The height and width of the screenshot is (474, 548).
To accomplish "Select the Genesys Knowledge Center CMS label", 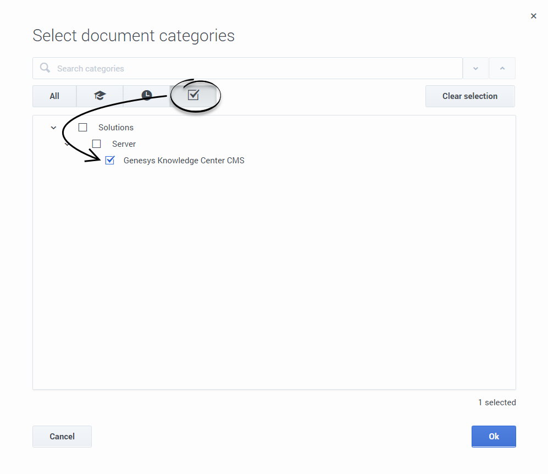I will (184, 161).
